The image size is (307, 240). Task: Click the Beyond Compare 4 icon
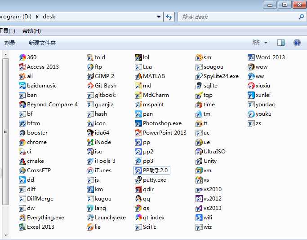22,105
